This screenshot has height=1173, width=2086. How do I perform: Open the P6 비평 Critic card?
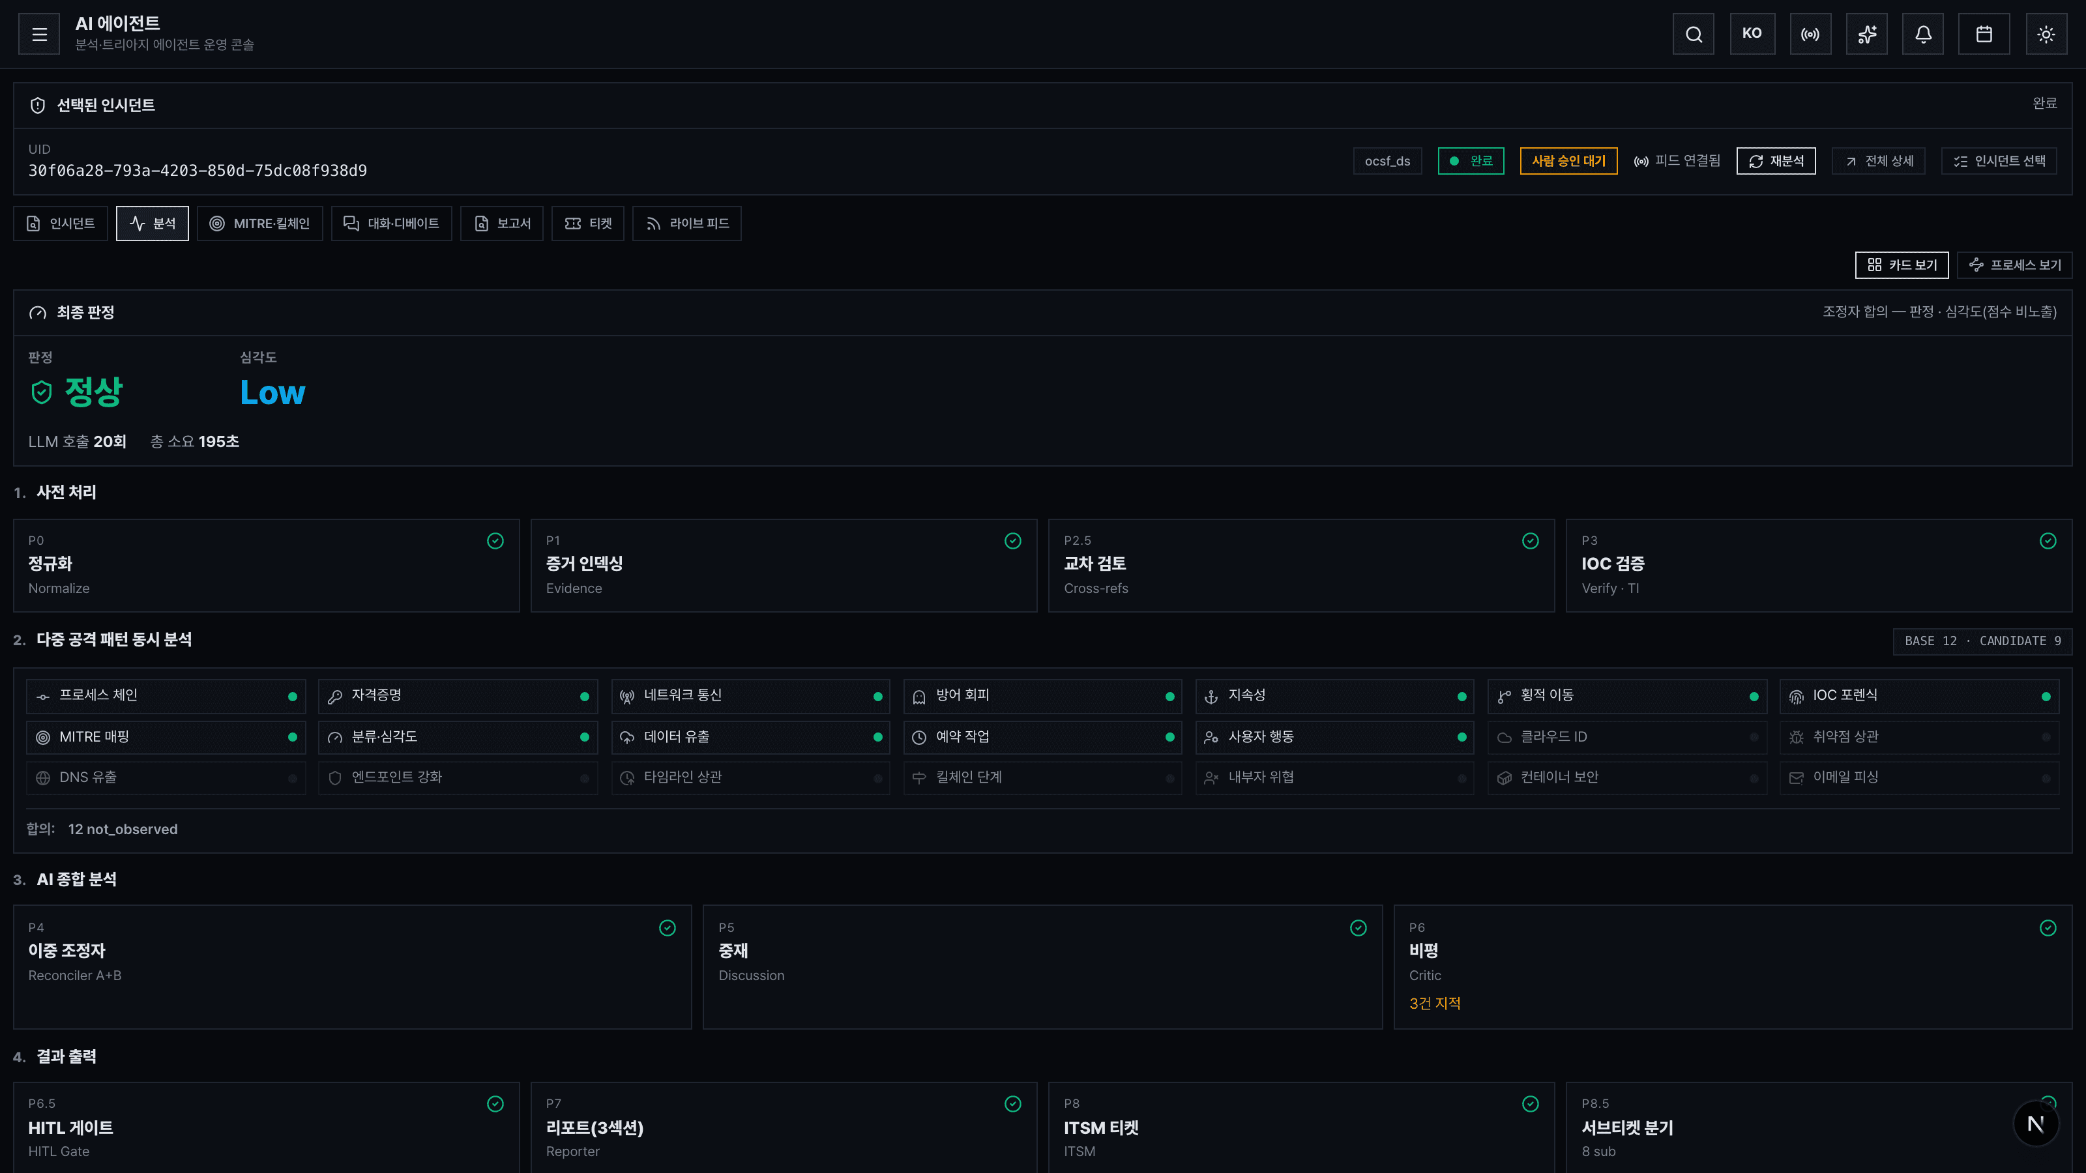pos(1732,966)
